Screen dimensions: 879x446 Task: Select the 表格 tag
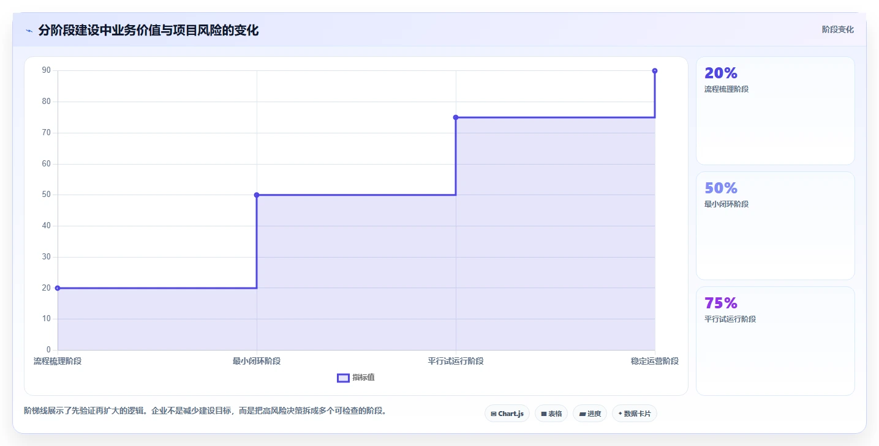point(551,414)
